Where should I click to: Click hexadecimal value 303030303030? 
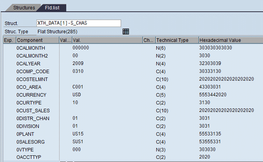tap(216, 48)
